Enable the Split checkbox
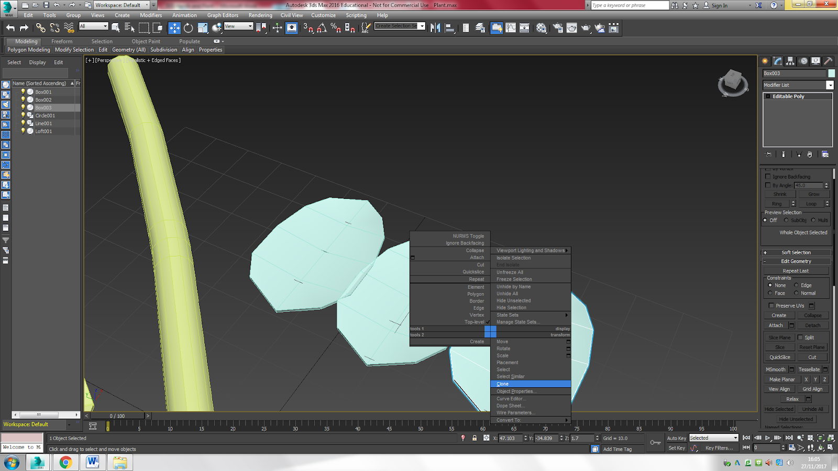 [x=800, y=338]
